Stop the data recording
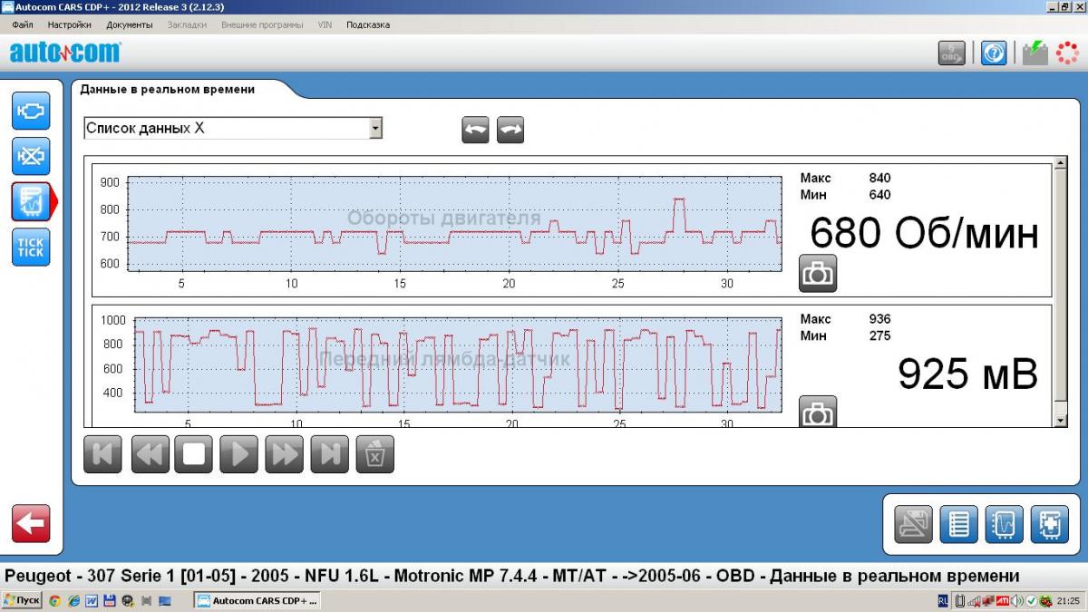 pyautogui.click(x=194, y=454)
